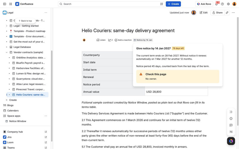Click the author avatar under the page title
239x149 pixels.
84,40
